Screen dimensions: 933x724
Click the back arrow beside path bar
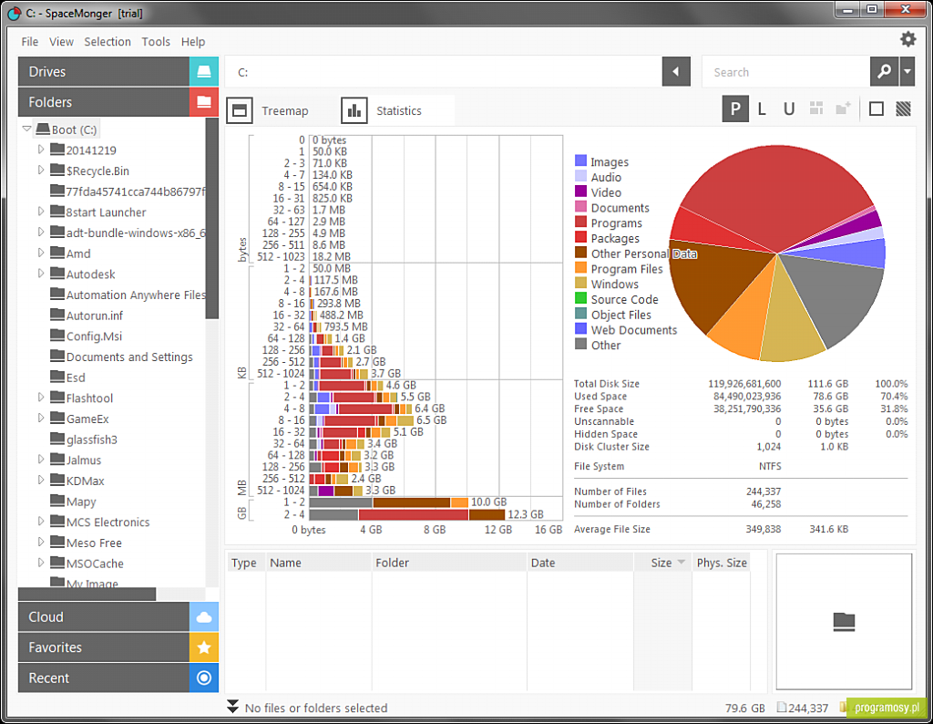pyautogui.click(x=676, y=71)
